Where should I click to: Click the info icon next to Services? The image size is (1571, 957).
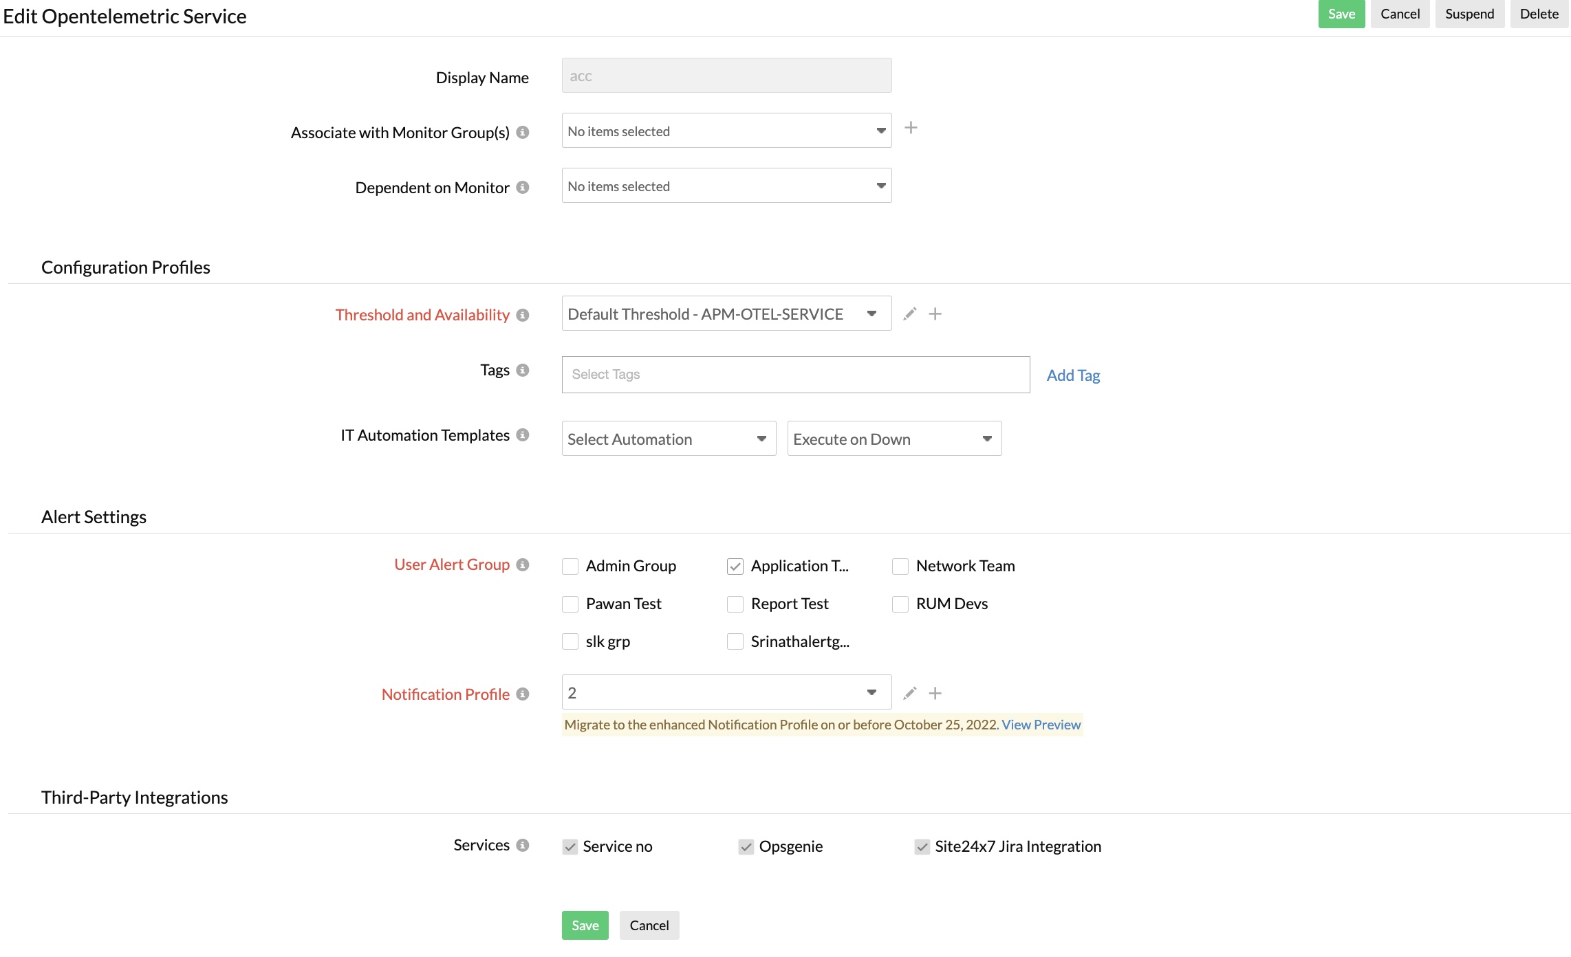[523, 845]
